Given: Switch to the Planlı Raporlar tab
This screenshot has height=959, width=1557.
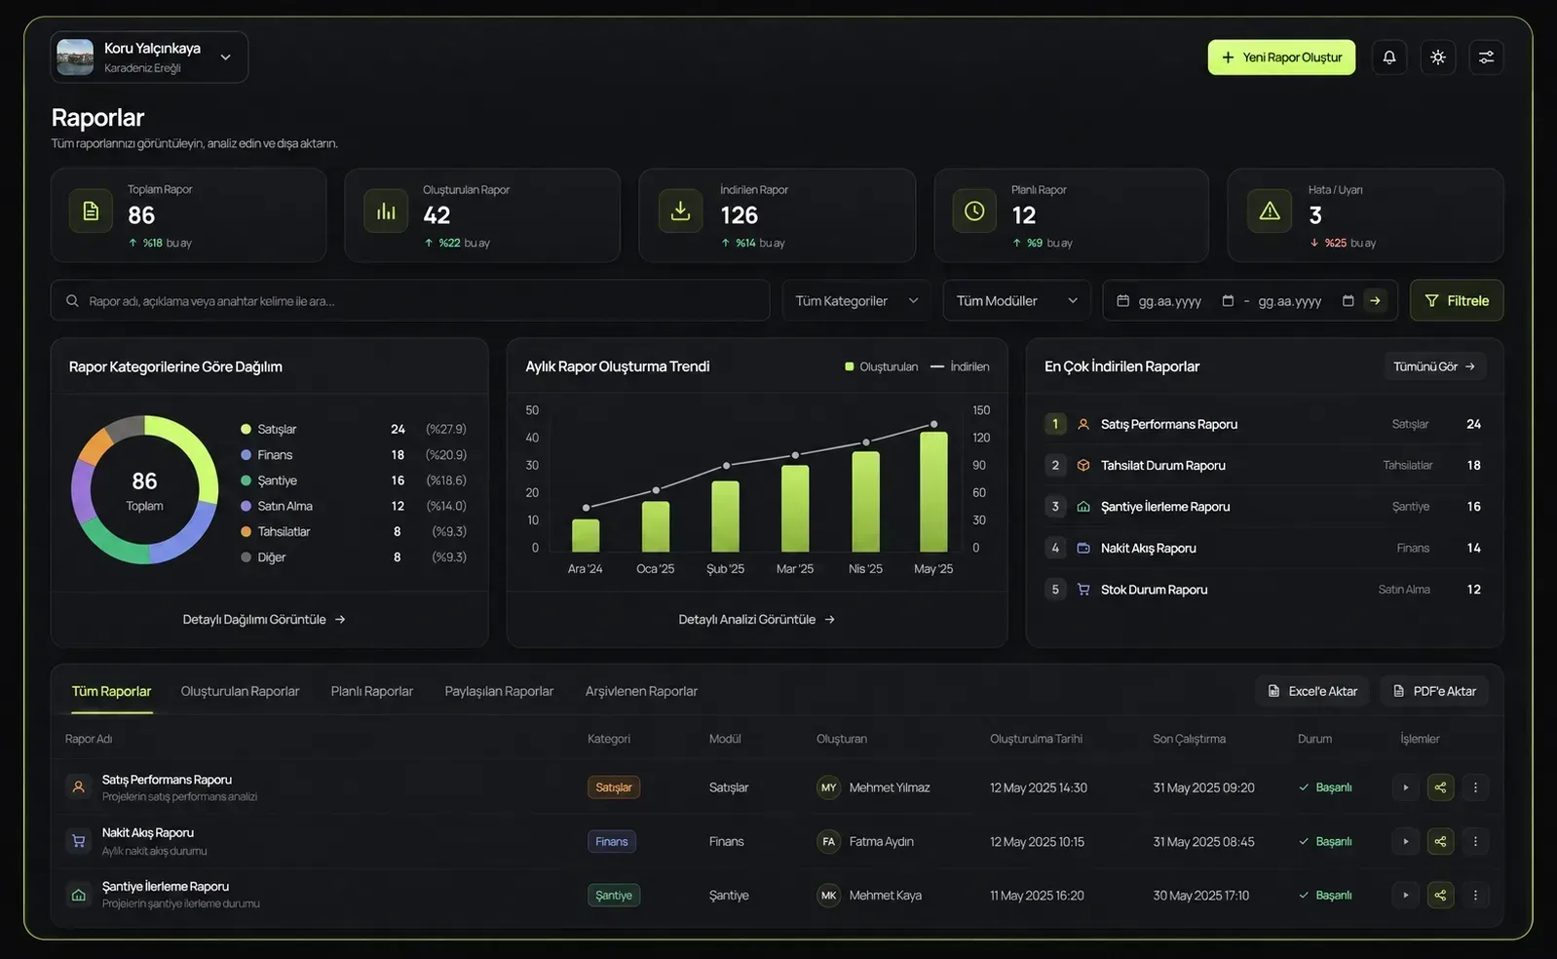Looking at the screenshot, I should [x=372, y=691].
